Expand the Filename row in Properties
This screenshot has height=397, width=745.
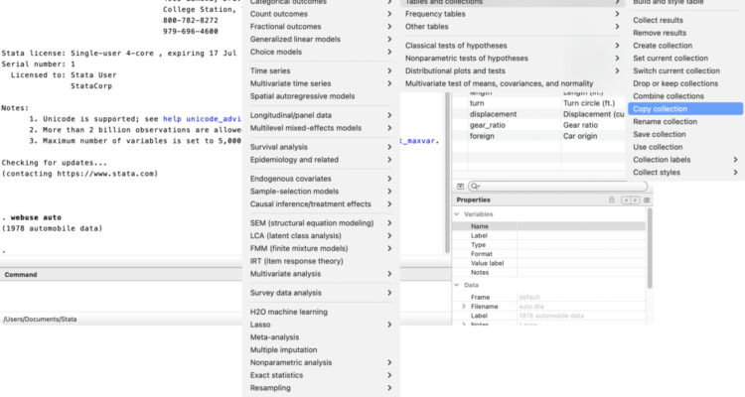coord(463,307)
